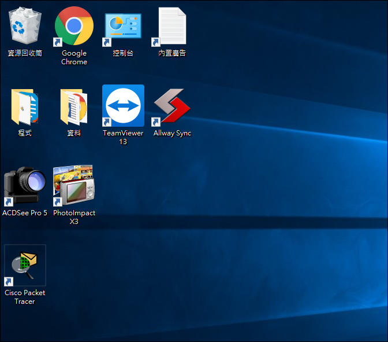Click the "資料" label text
The height and width of the screenshot is (342, 388).
[x=74, y=133]
